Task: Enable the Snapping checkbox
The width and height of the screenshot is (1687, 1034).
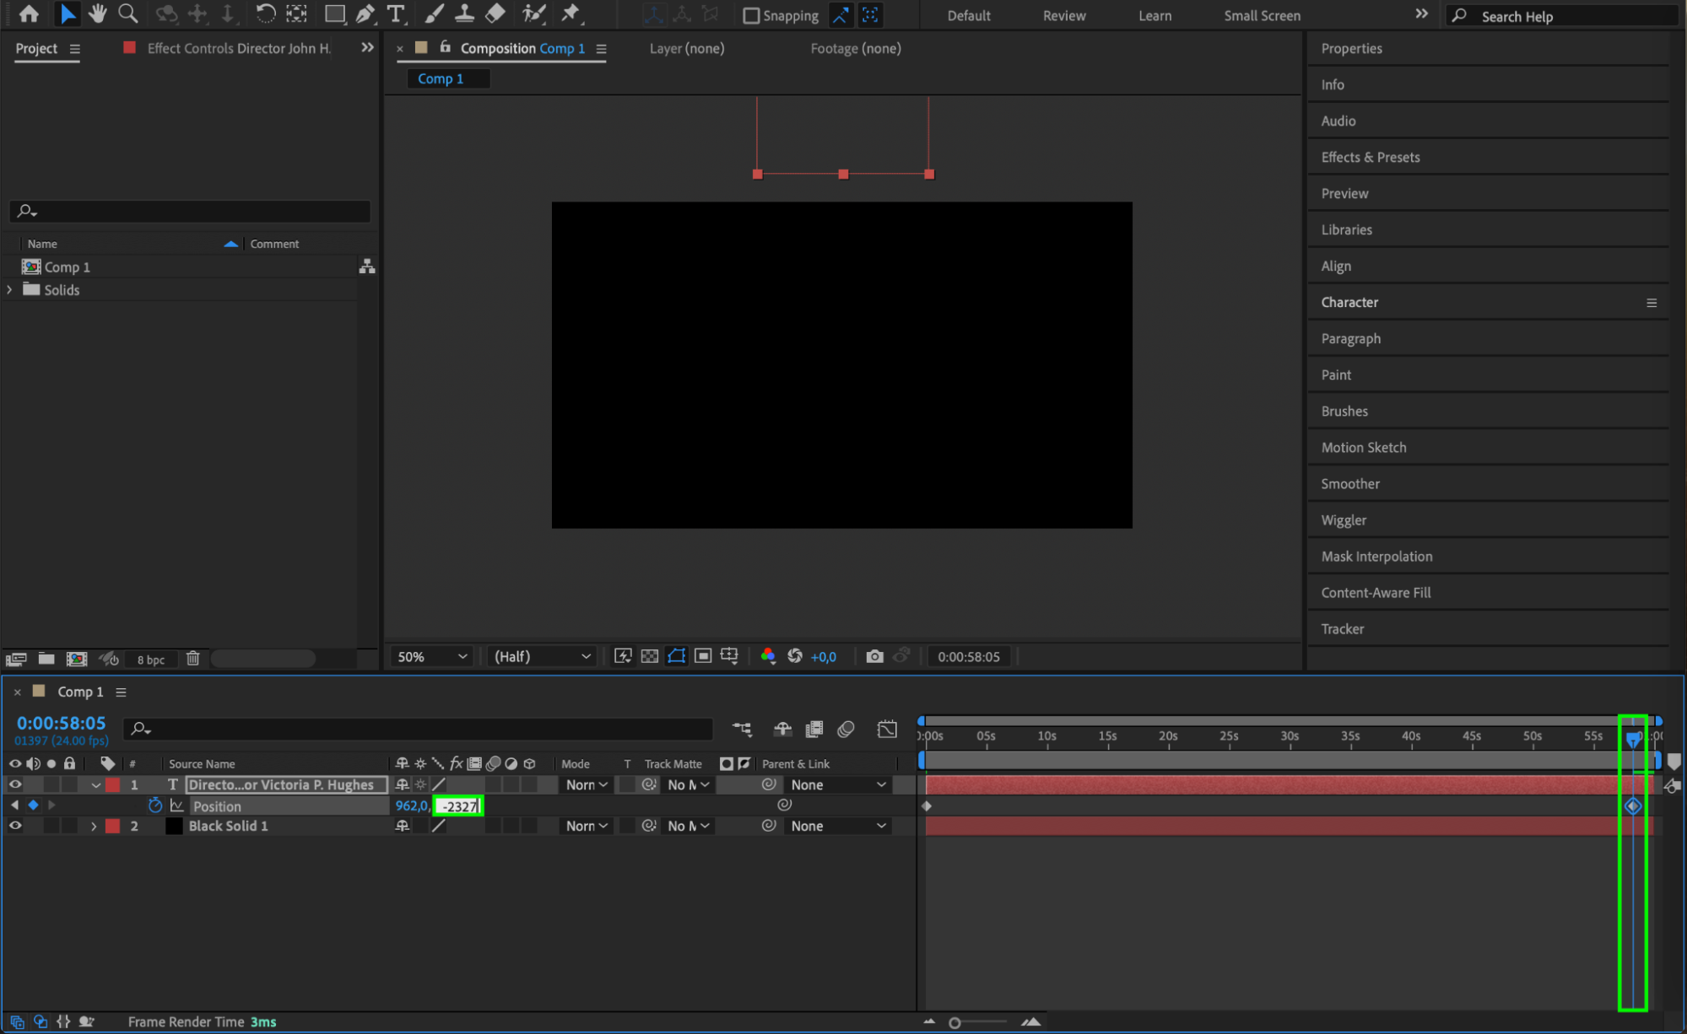Action: pyautogui.click(x=750, y=15)
